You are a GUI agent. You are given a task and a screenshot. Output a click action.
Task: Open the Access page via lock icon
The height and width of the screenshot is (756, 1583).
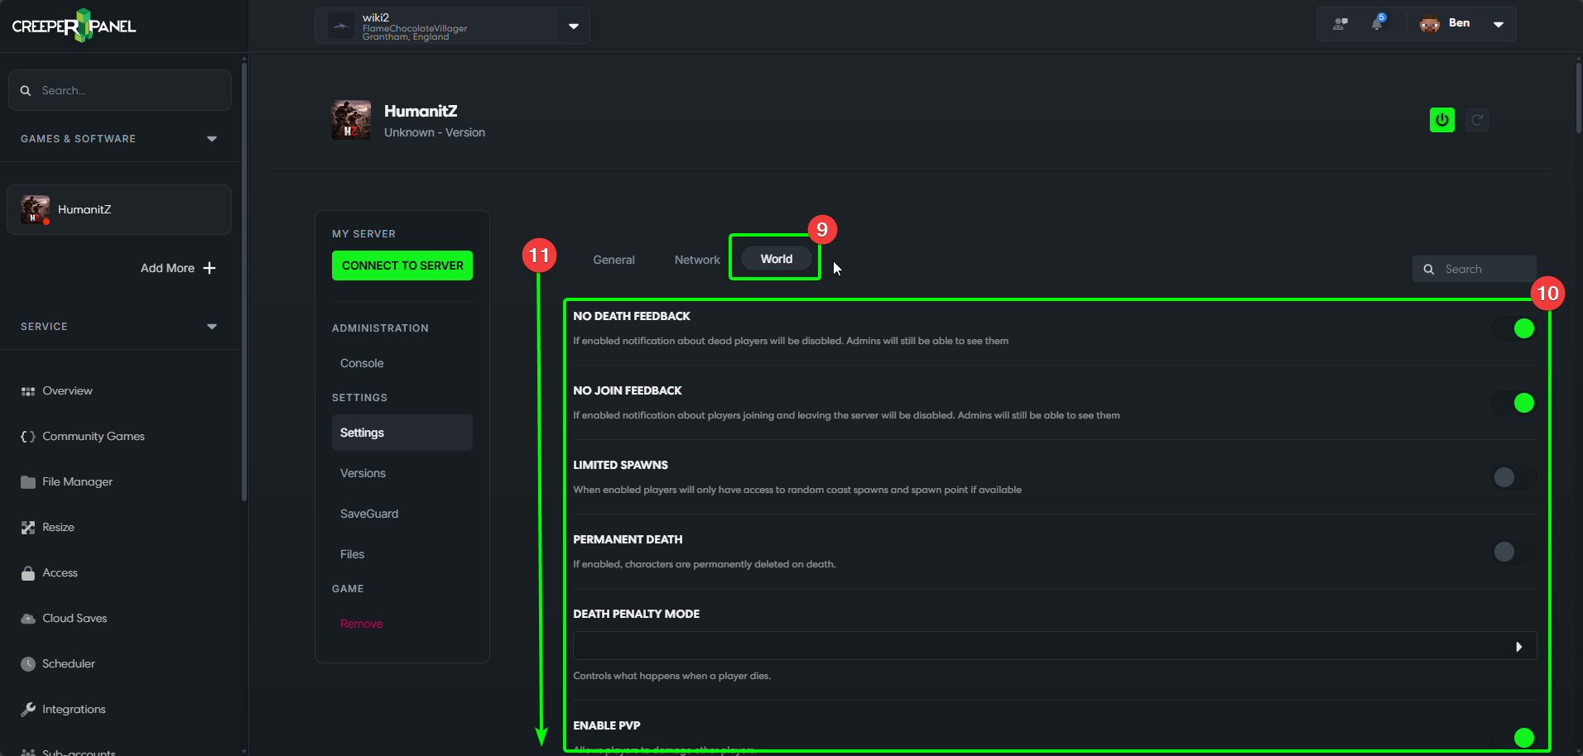click(26, 572)
